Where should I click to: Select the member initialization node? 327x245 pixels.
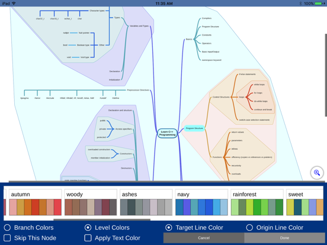click(x=101, y=158)
